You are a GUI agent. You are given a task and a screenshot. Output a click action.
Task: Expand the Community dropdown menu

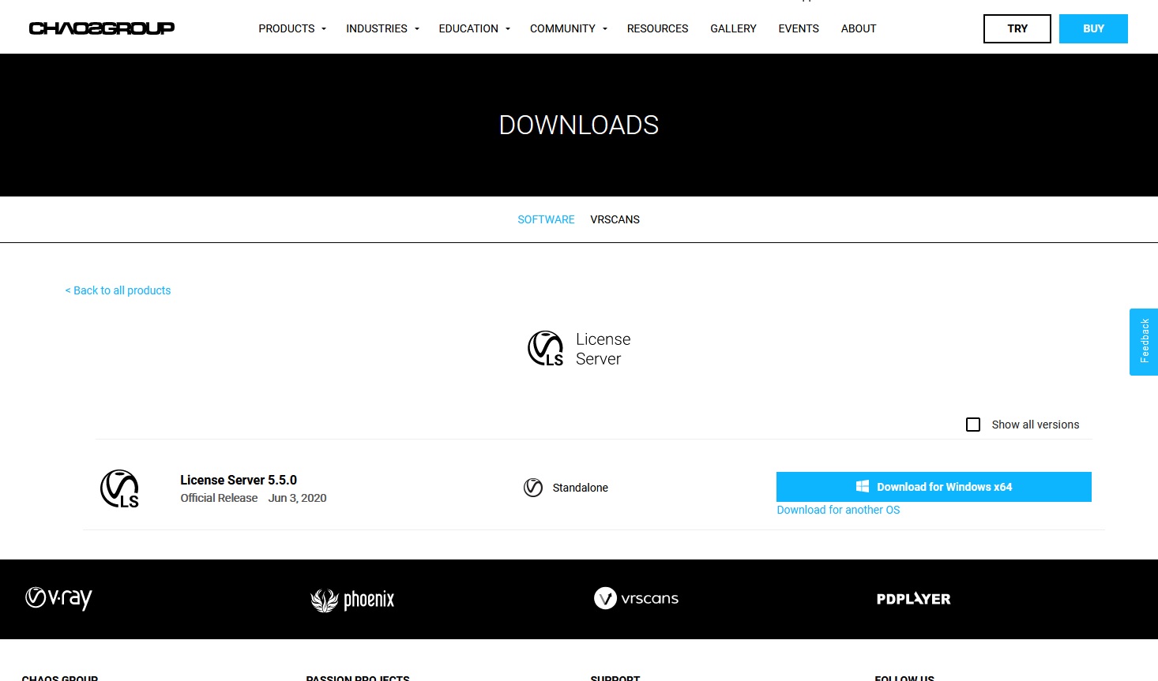pyautogui.click(x=569, y=28)
